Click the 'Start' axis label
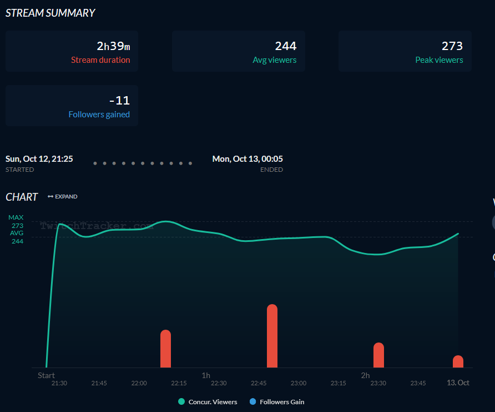Screen dimensions: 495x412 (46, 375)
